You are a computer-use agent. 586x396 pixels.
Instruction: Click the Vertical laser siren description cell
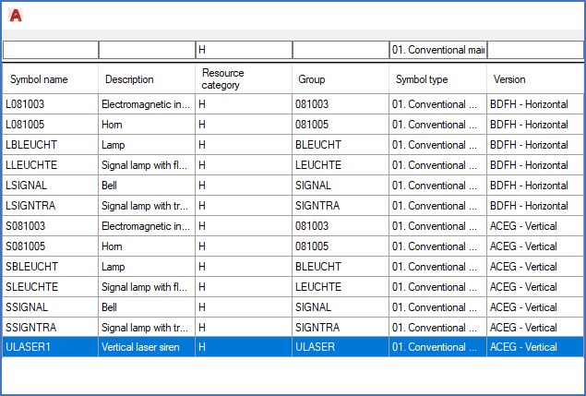click(147, 347)
